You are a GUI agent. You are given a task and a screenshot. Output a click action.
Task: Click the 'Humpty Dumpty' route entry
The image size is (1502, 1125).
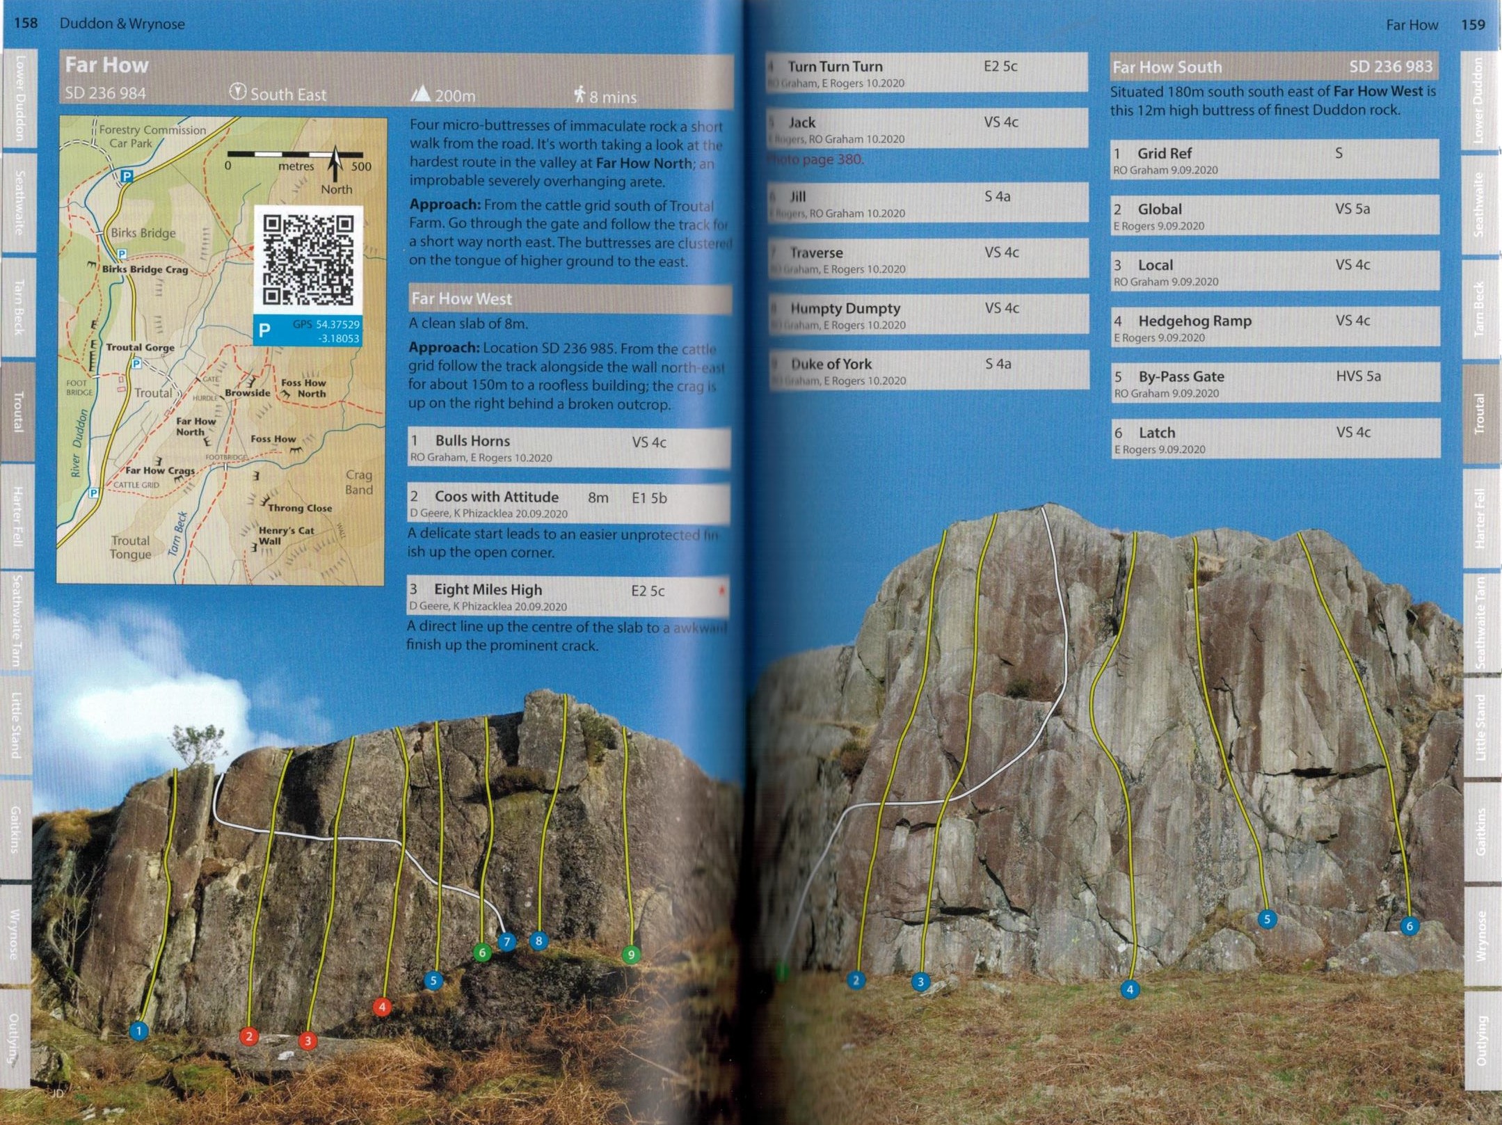927,314
